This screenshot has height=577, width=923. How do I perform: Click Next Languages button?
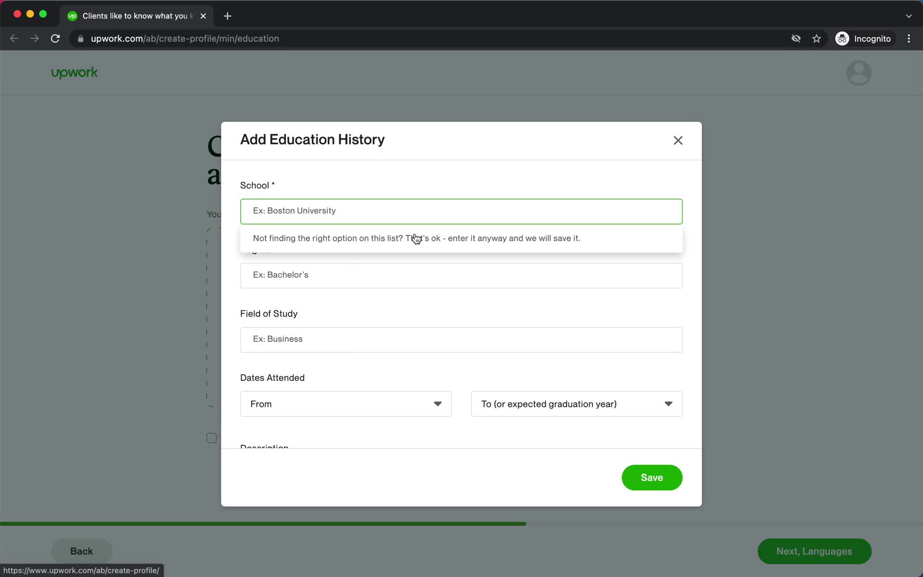click(x=814, y=551)
